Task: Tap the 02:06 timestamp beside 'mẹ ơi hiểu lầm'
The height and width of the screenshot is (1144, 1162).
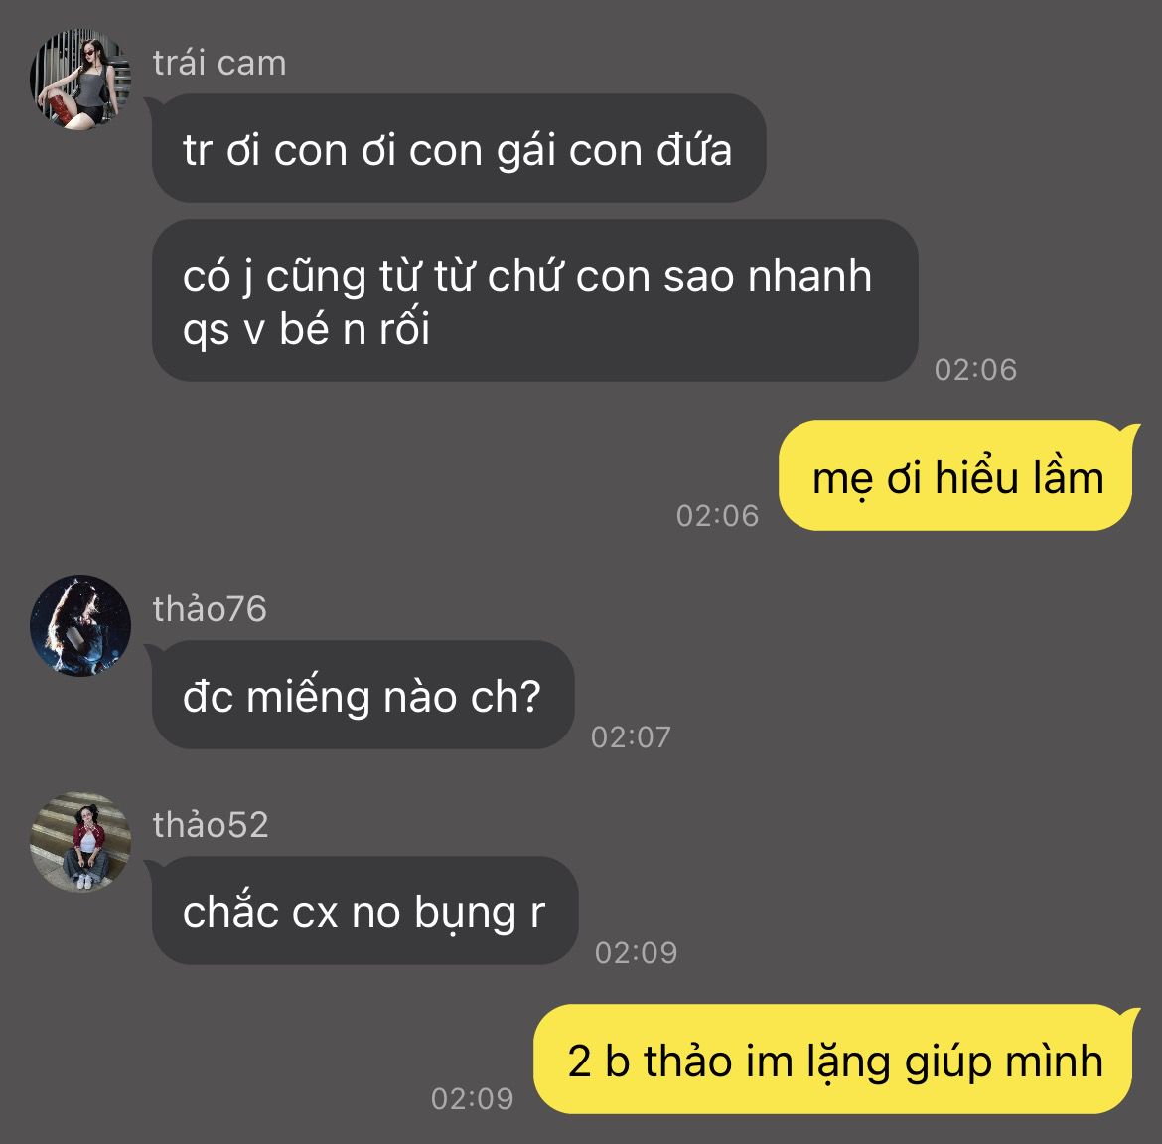Action: coord(717,515)
